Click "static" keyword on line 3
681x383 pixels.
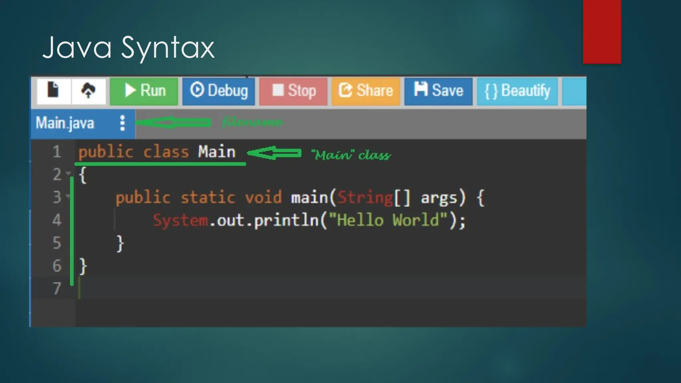click(208, 197)
